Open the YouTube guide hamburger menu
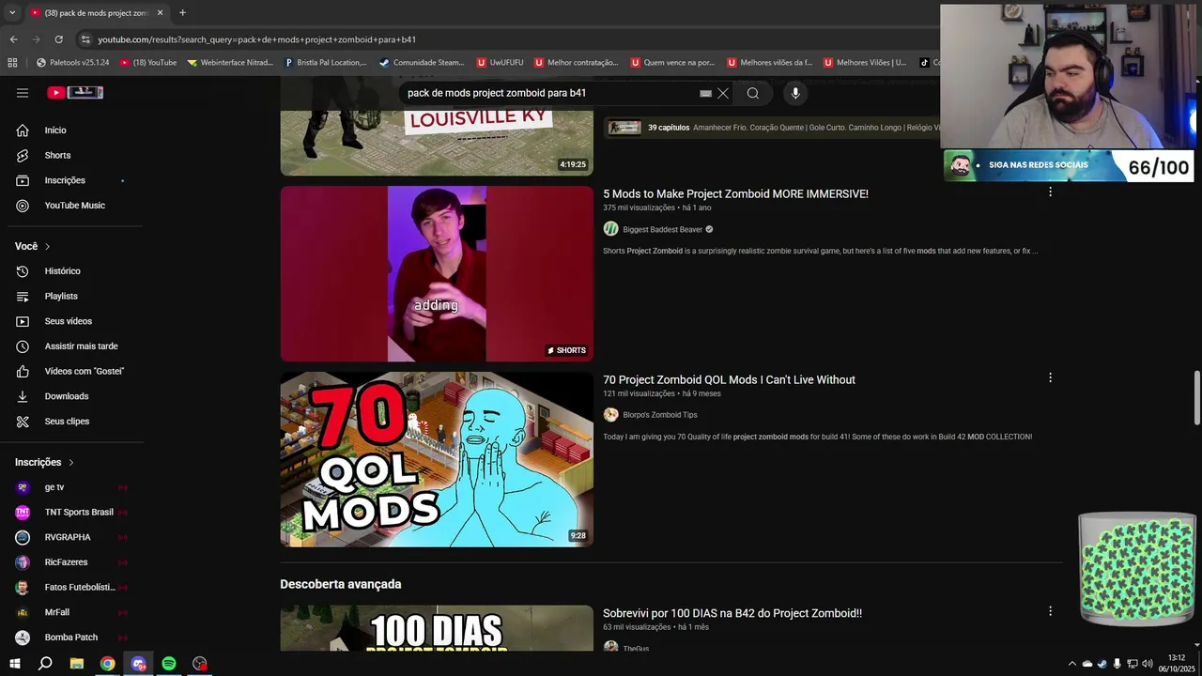 point(23,93)
